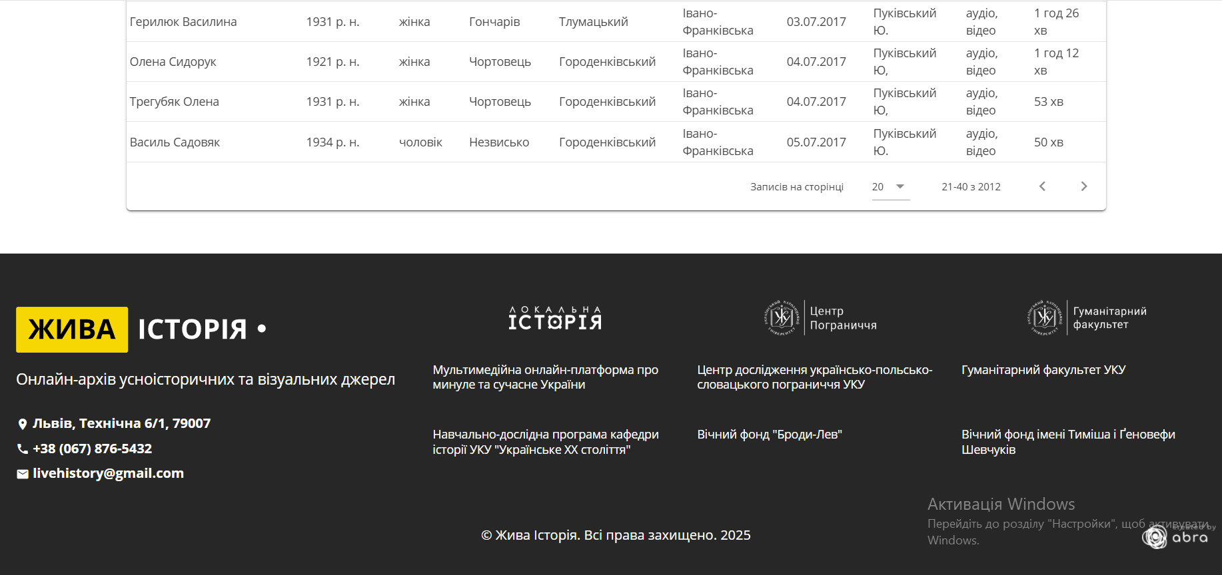Image resolution: width=1222 pixels, height=575 pixels.
Task: Open Вічний фонд "Броди-Лев" link
Action: (769, 435)
